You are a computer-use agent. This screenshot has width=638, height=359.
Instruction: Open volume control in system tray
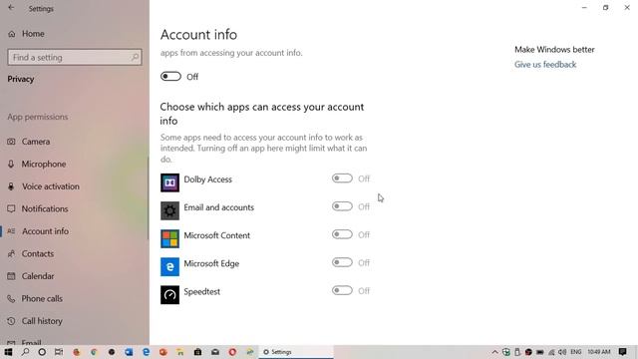pos(562,352)
